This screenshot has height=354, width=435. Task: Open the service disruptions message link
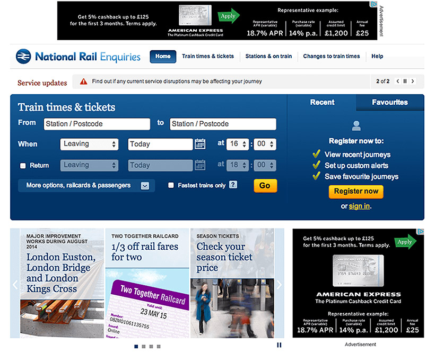coord(177,81)
